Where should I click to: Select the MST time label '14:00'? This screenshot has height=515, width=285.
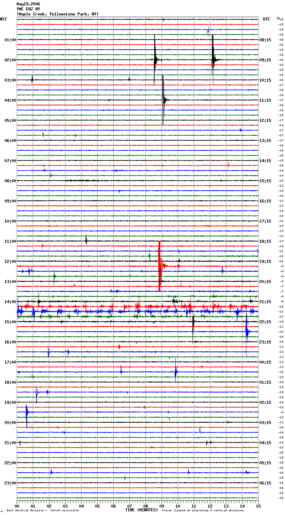pos(10,302)
